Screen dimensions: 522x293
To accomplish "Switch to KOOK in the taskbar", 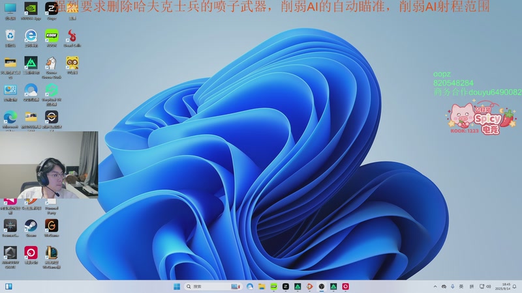I will pos(273,286).
